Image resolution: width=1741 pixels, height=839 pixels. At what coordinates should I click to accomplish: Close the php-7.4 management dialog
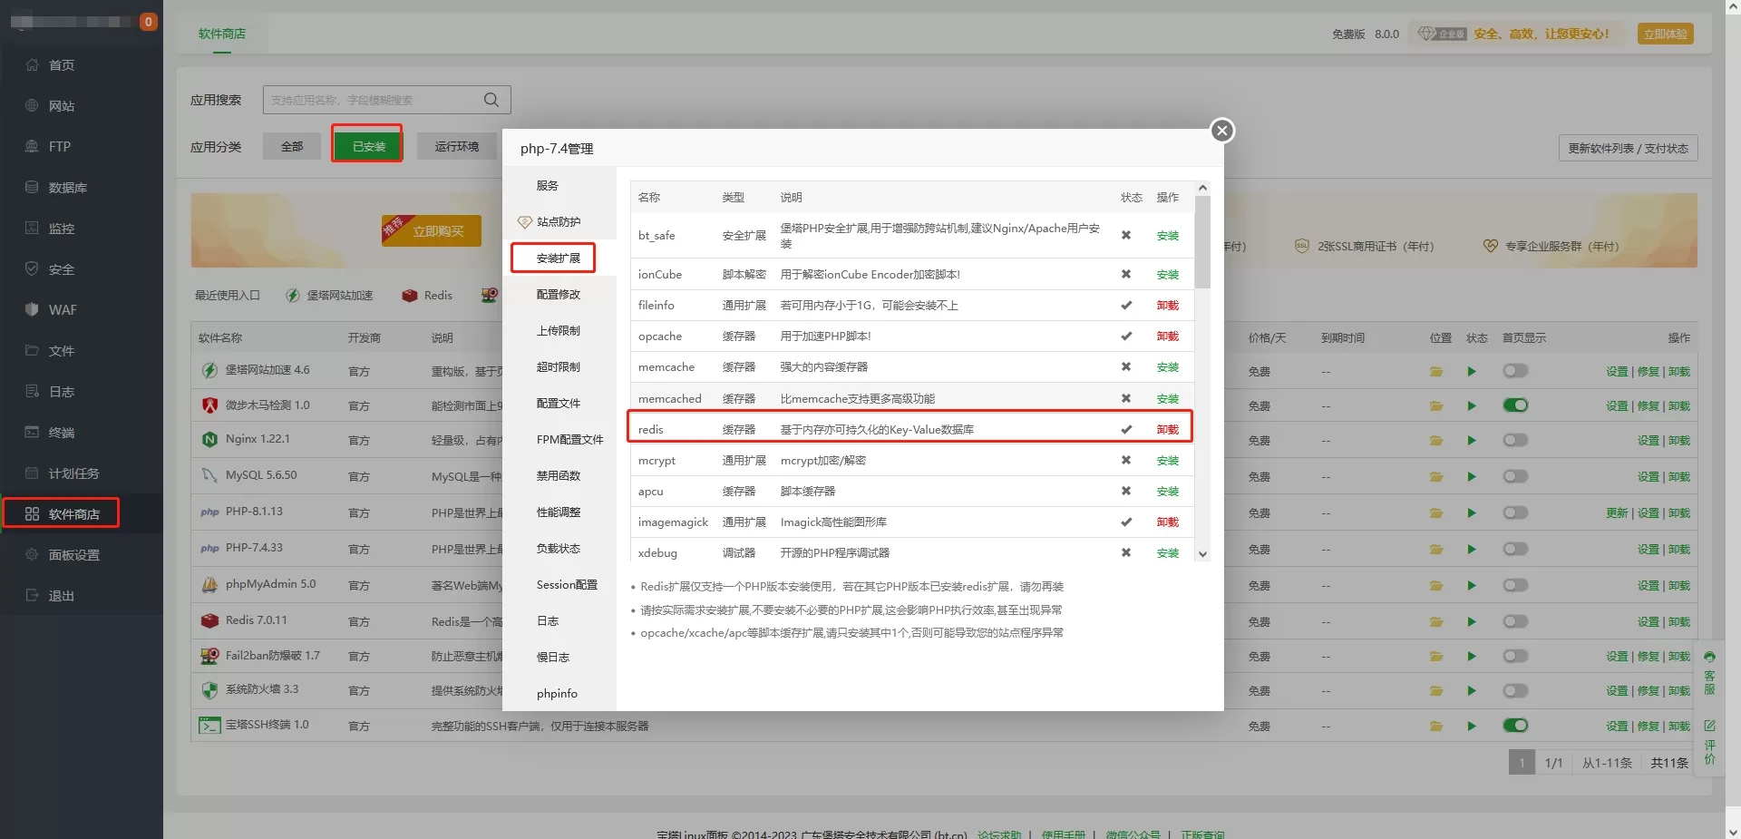tap(1221, 131)
